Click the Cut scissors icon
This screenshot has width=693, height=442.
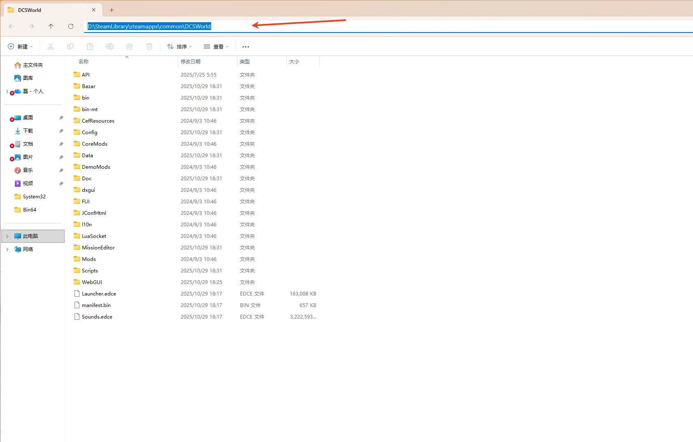51,47
